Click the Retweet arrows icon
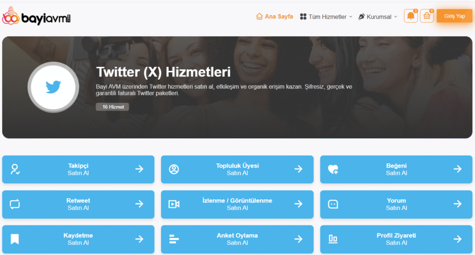 click(x=15, y=204)
